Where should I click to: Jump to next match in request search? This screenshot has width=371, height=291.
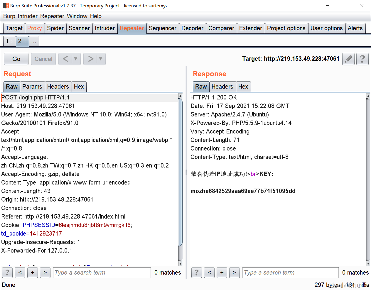click(x=45, y=273)
